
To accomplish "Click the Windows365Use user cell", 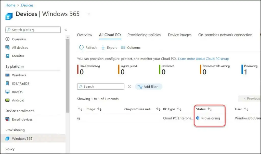I will pyautogui.click(x=248, y=118).
